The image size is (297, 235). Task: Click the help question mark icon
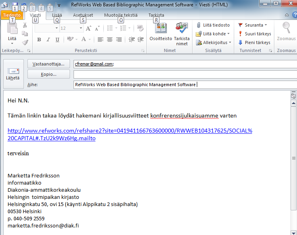(295, 15)
